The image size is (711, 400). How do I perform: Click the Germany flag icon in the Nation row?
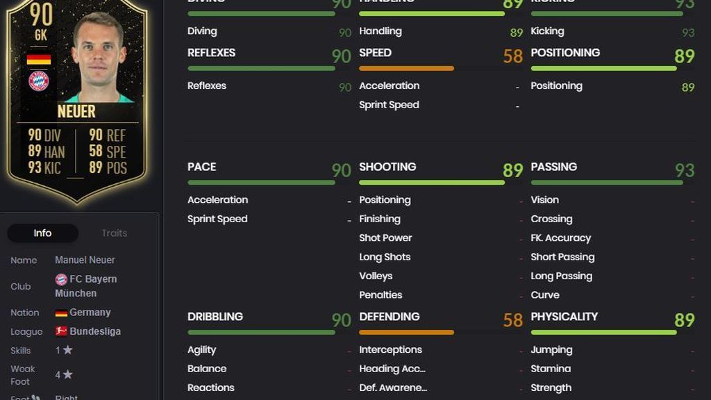tap(61, 313)
